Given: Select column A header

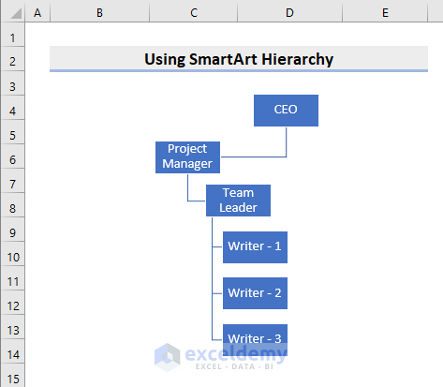Looking at the screenshot, I should click(x=37, y=12).
